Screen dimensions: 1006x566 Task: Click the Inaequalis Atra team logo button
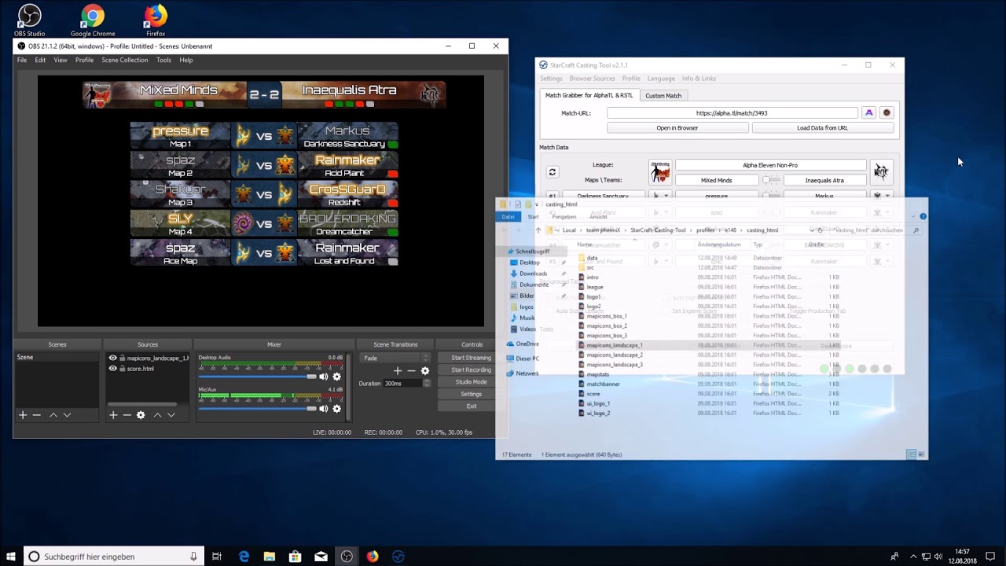(x=881, y=171)
